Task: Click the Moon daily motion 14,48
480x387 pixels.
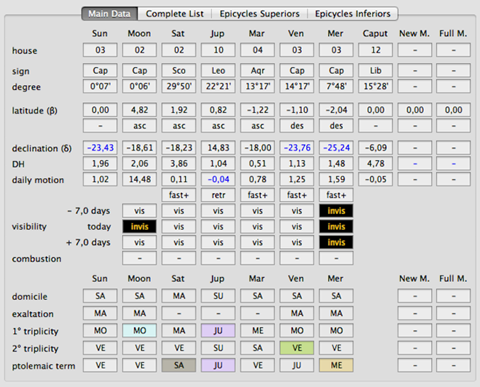Action: tap(139, 179)
